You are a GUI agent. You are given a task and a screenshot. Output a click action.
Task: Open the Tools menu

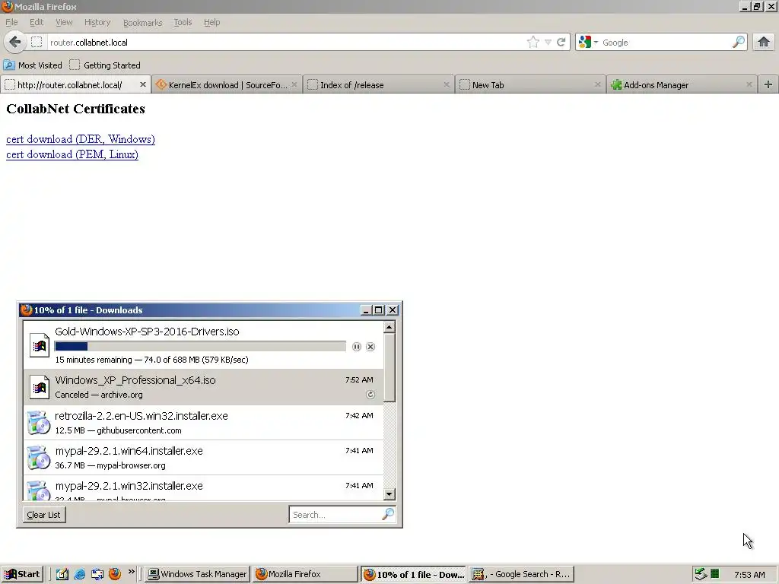183,22
